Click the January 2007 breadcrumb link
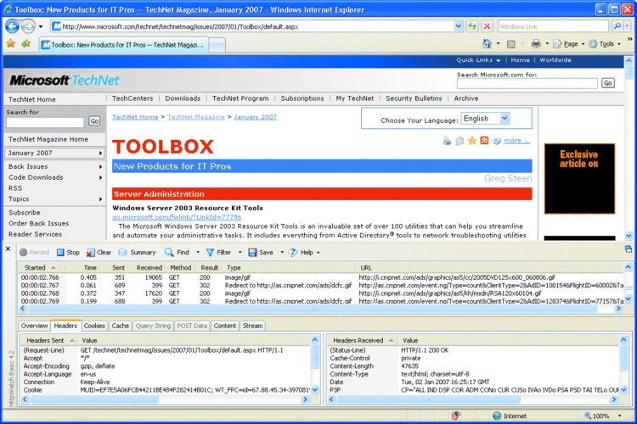 click(255, 117)
